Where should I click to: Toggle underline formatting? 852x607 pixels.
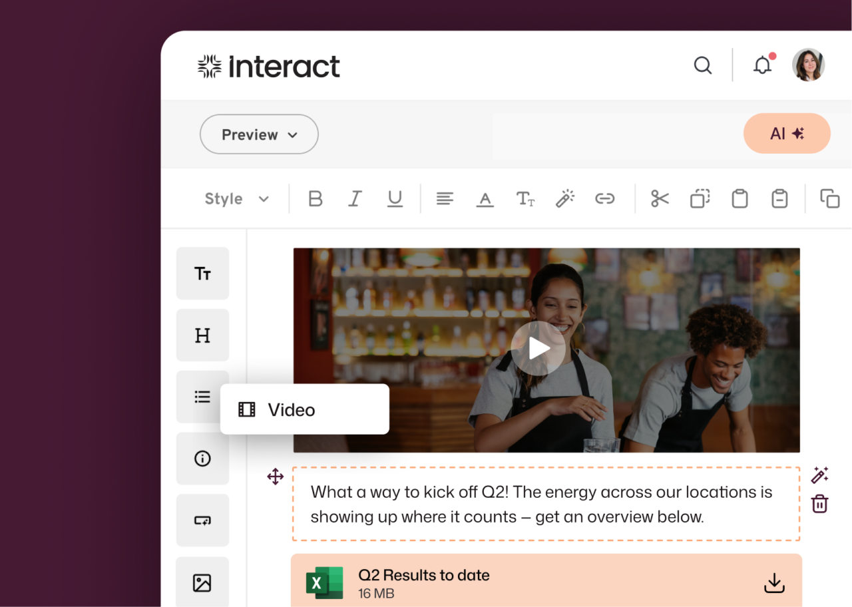pyautogui.click(x=395, y=199)
